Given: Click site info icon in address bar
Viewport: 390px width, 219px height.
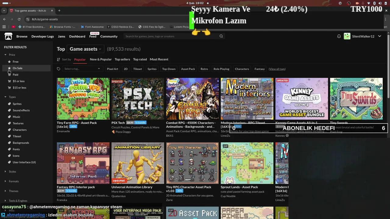Looking at the screenshot, I should coord(28,19).
